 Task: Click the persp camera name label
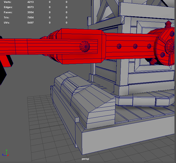click(x=85, y=159)
